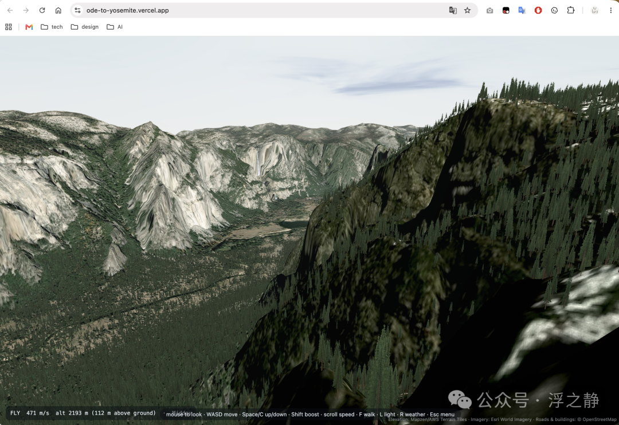This screenshot has height=425, width=619.
Task: Open the Extensions puzzle-piece menu
Action: 570,10
